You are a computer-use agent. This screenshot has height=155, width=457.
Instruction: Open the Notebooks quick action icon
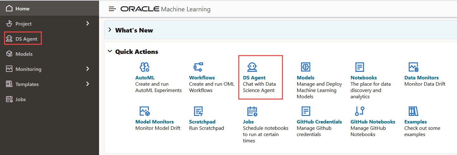tap(360, 67)
